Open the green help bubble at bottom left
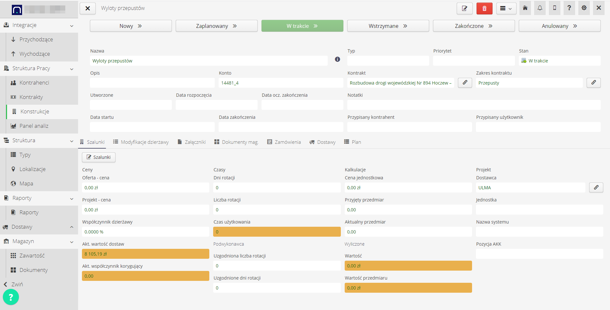610x310 pixels. tap(11, 297)
